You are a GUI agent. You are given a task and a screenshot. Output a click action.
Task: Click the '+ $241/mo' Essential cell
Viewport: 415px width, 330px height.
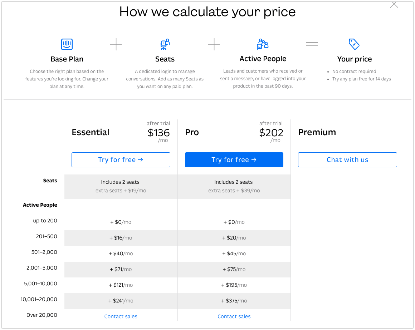coord(121,301)
